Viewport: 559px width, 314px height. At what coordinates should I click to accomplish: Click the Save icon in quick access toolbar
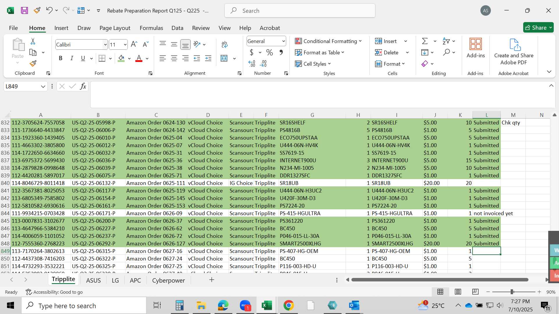point(24,11)
